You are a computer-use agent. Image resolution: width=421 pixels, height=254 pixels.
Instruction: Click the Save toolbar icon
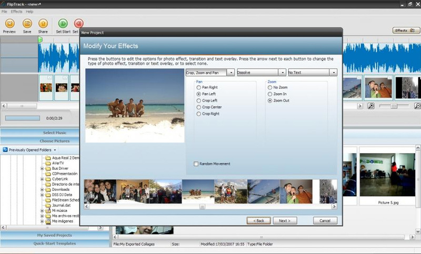click(27, 24)
